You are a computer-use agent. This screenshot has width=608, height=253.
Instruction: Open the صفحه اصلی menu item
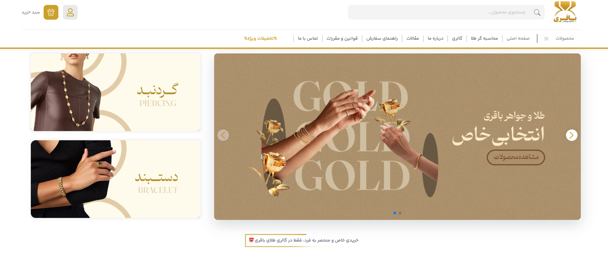point(518,38)
